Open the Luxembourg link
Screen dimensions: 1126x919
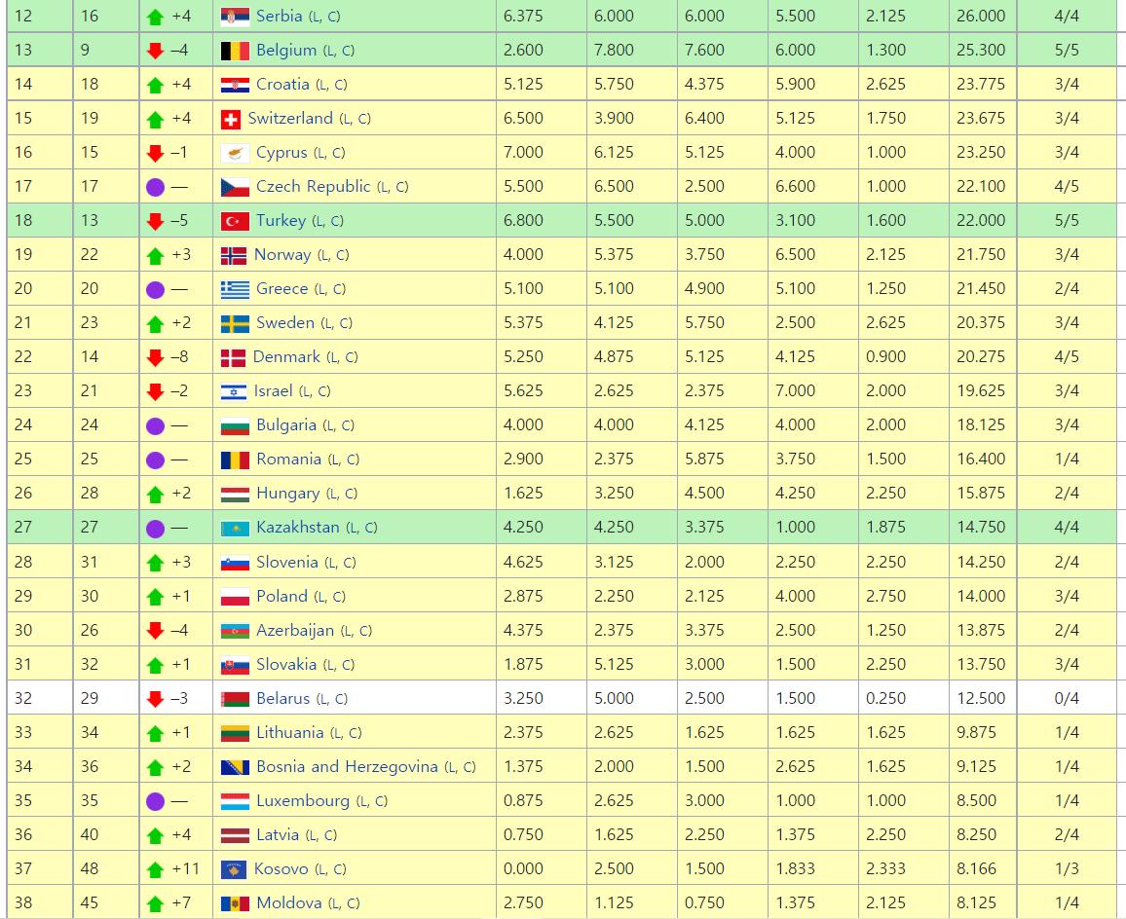(302, 800)
